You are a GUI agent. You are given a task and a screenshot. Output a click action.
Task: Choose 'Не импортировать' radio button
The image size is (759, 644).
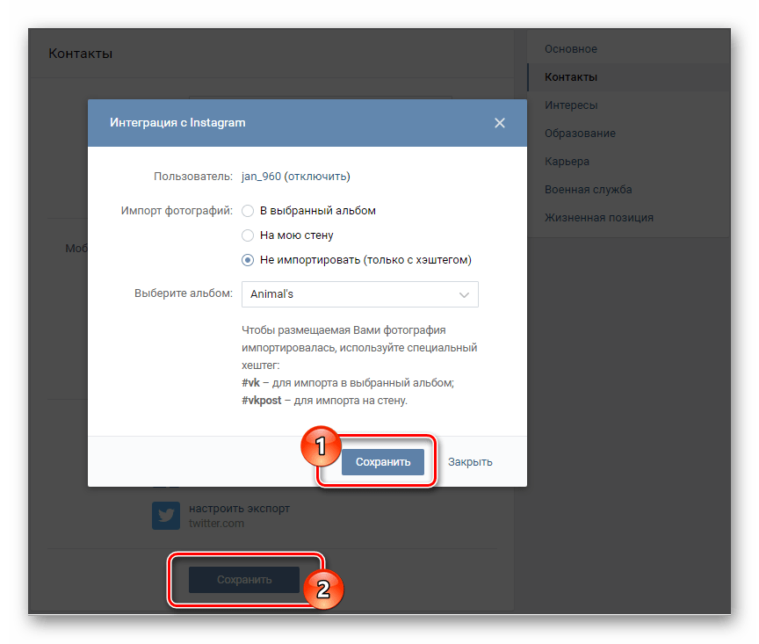(248, 260)
